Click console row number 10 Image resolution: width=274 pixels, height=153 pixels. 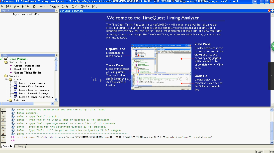coord(3,116)
